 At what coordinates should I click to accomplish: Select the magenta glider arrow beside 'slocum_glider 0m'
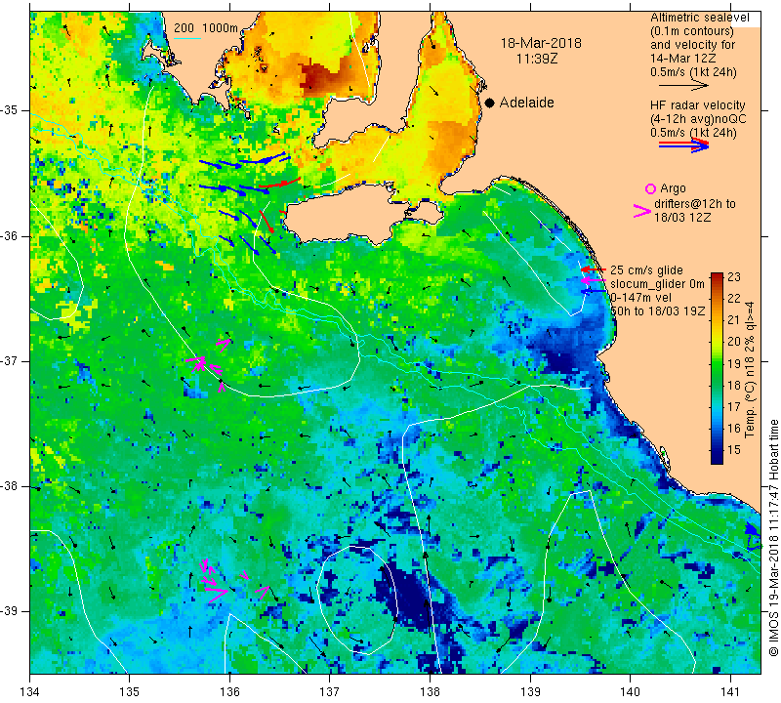click(x=594, y=281)
